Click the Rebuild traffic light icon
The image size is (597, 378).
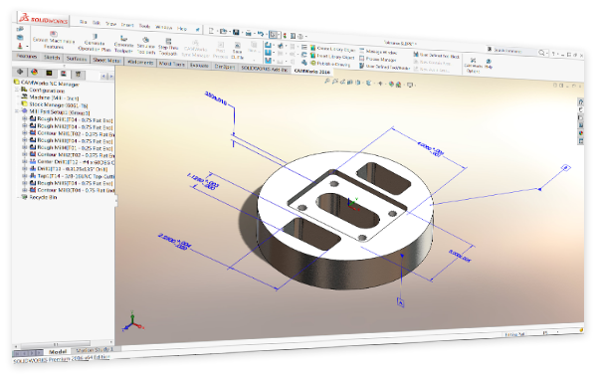285,36
